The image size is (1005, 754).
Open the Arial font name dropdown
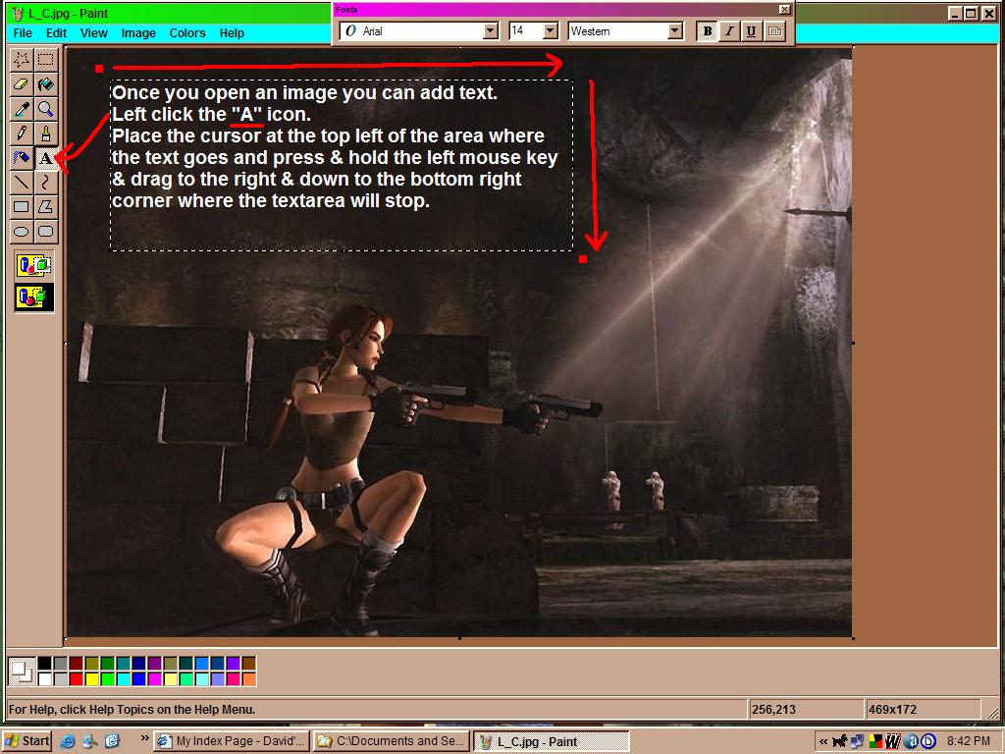pyautogui.click(x=491, y=31)
